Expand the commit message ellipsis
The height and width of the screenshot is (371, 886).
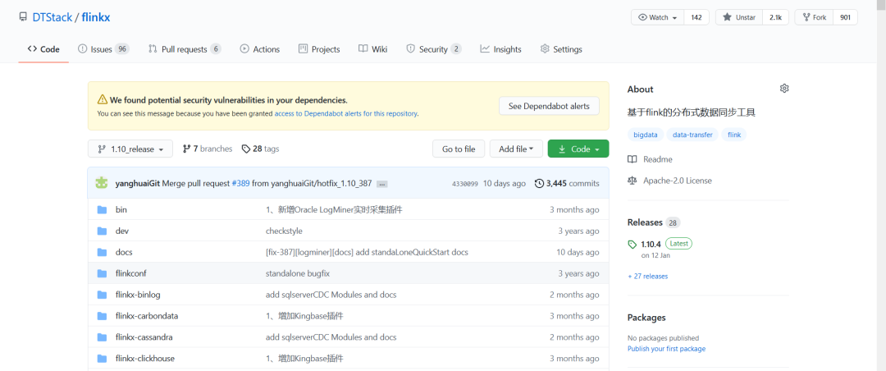tap(381, 184)
